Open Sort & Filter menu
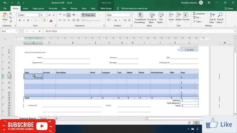This screenshot has height=133, width=237. click(x=212, y=18)
